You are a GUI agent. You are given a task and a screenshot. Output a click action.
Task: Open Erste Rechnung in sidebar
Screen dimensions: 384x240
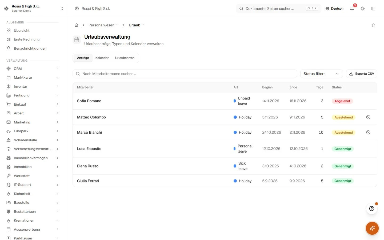pos(32,39)
